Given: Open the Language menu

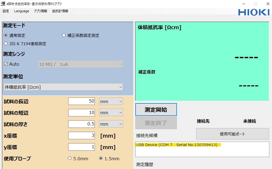Looking at the screenshot, I should click(x=21, y=11).
